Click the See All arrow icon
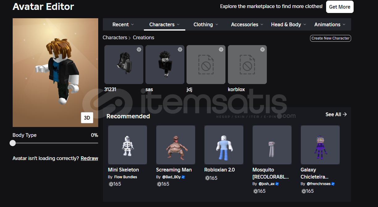The height and width of the screenshot is (207, 378). coord(345,114)
